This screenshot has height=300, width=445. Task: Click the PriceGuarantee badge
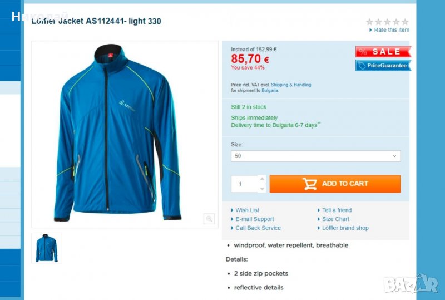(x=383, y=65)
